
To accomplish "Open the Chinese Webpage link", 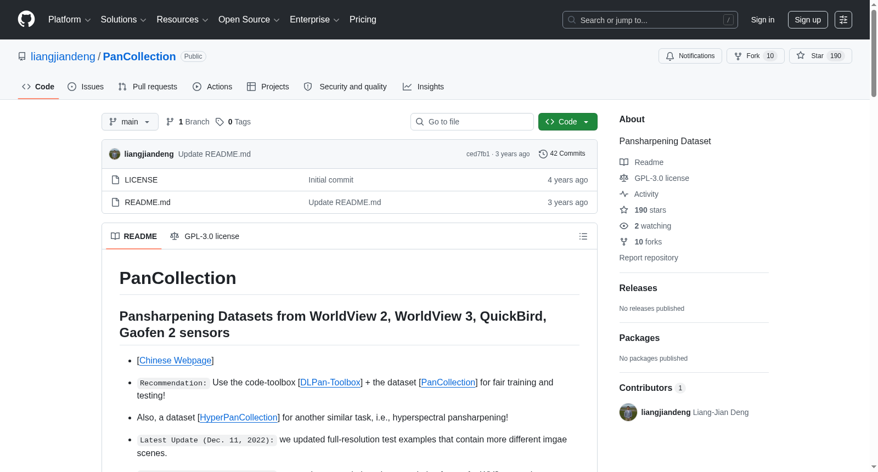I will click(x=175, y=360).
